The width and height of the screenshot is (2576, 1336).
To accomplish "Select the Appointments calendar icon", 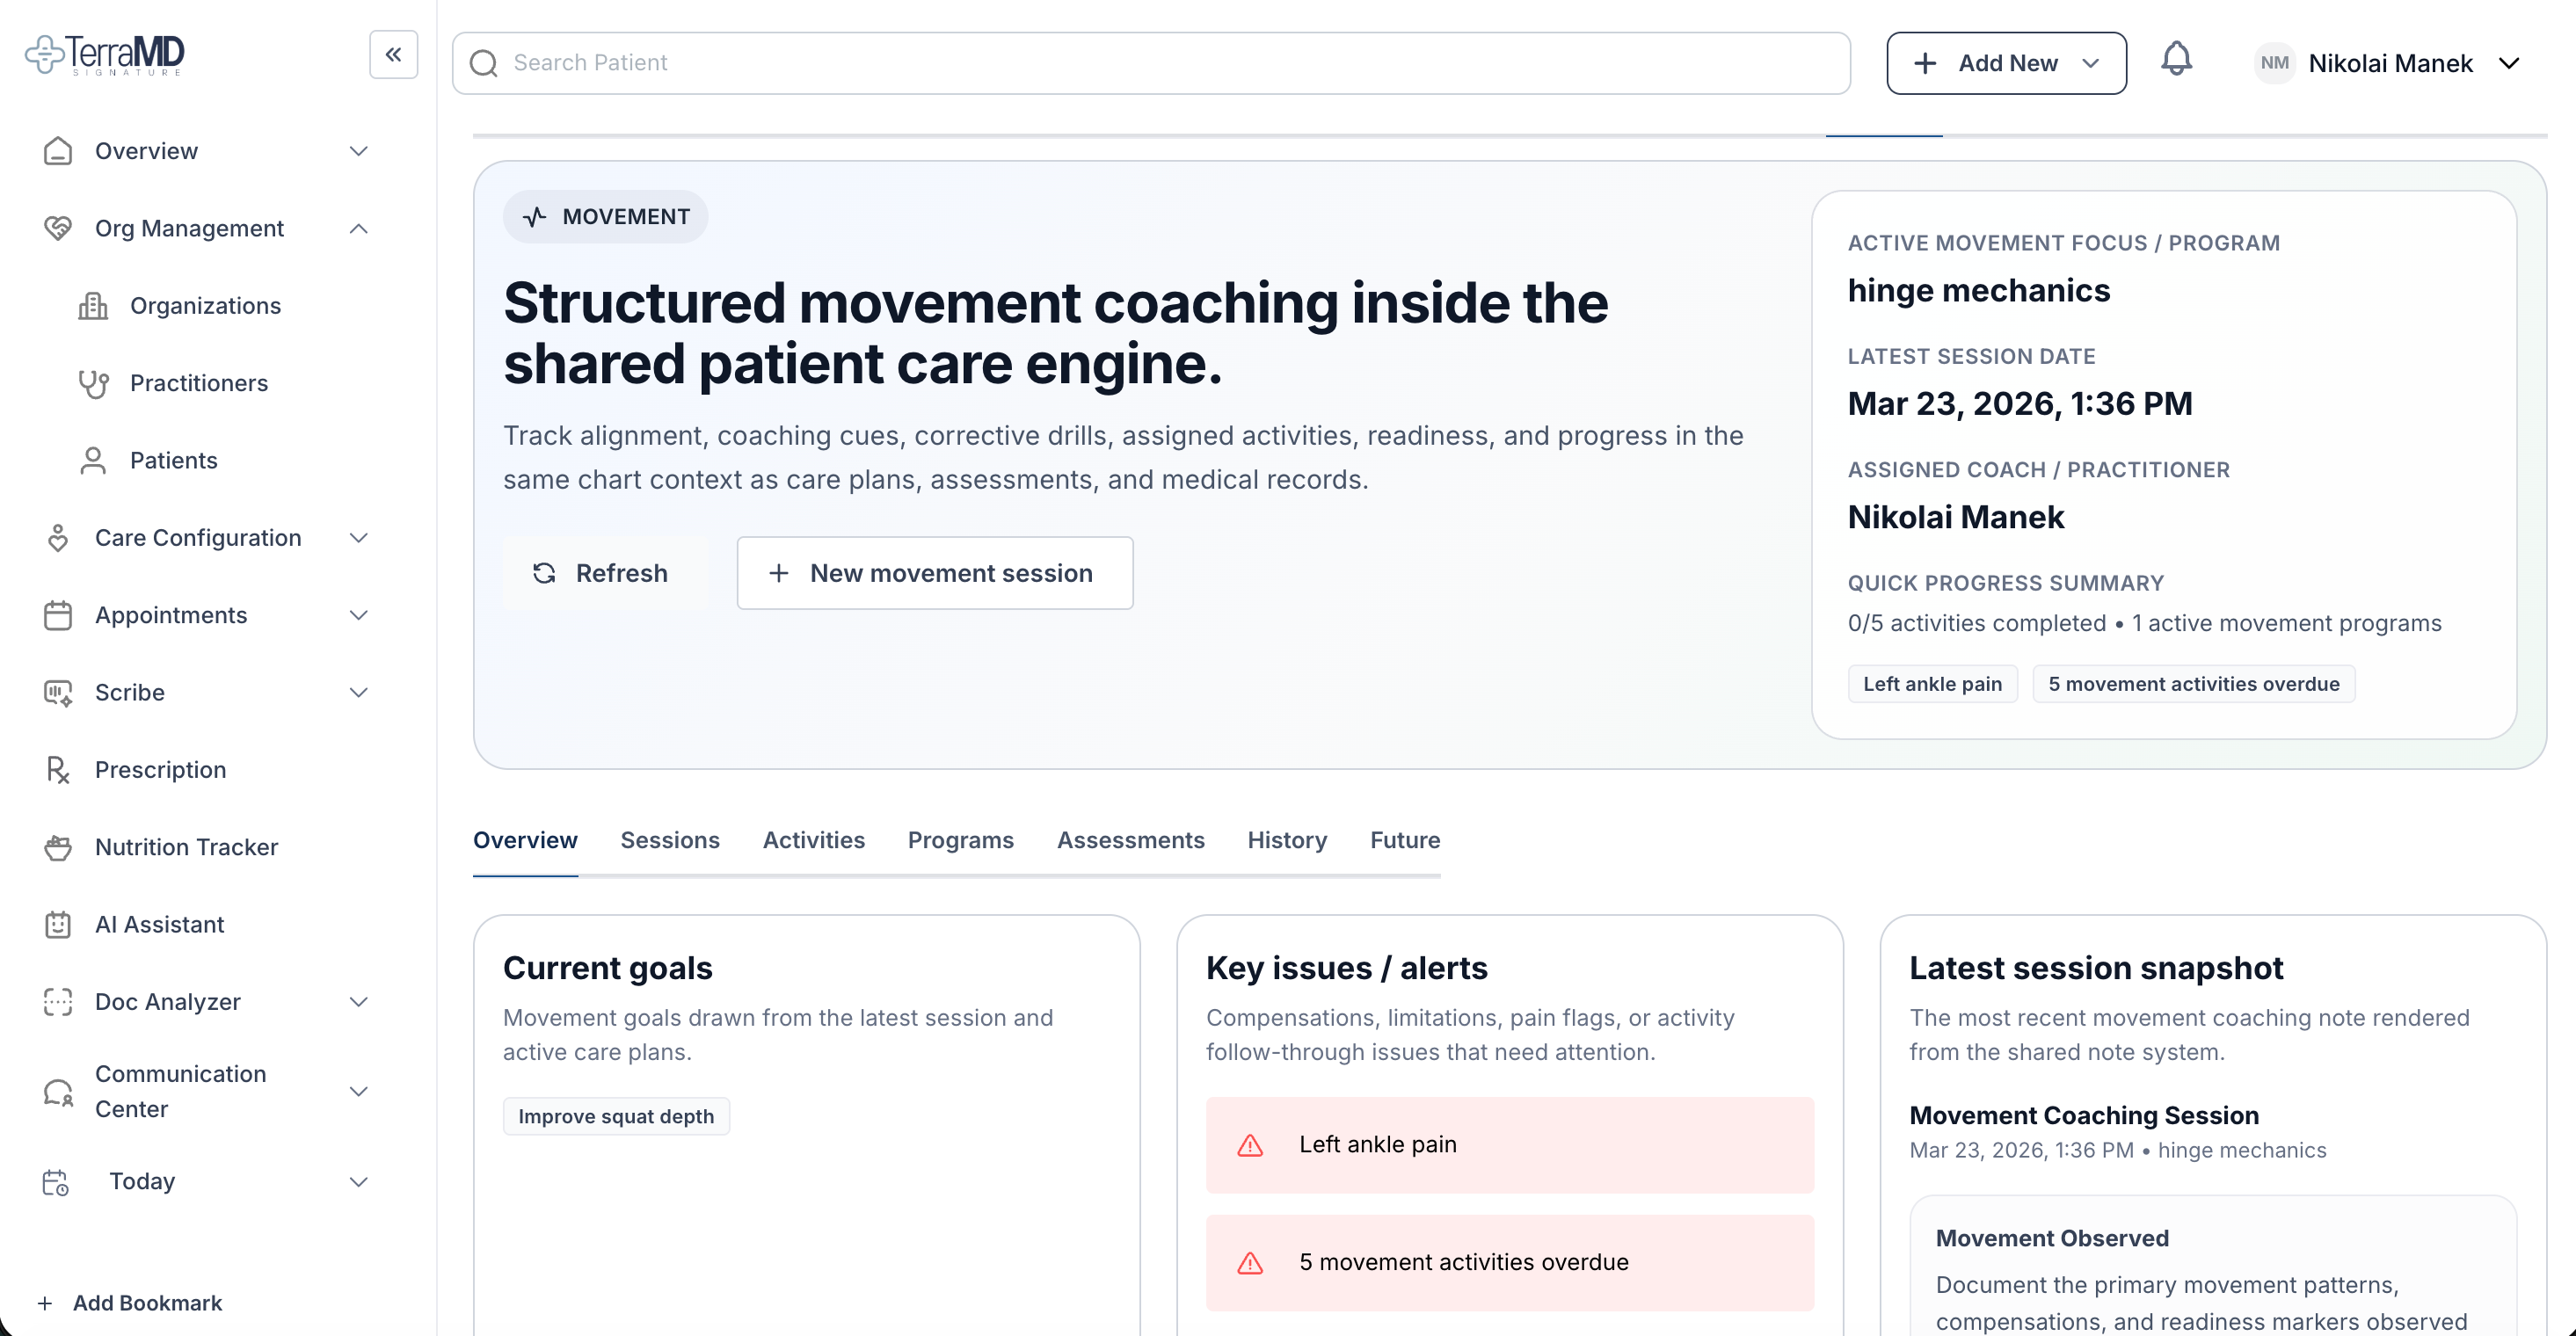I will tap(57, 615).
